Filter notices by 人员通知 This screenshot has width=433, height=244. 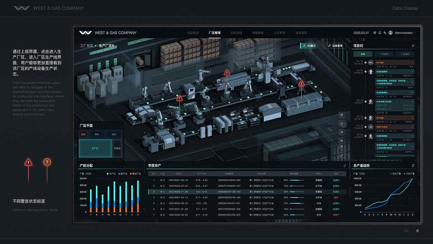[x=405, y=54]
